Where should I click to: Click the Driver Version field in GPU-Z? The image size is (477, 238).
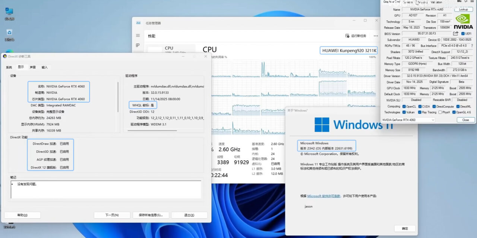437,76
